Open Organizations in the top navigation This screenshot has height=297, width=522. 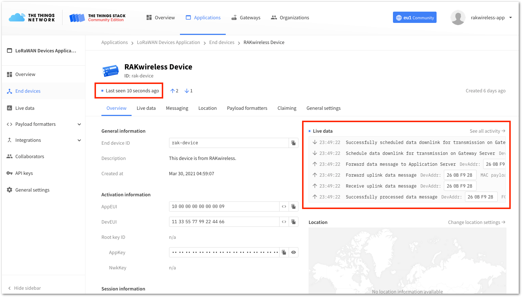[290, 17]
